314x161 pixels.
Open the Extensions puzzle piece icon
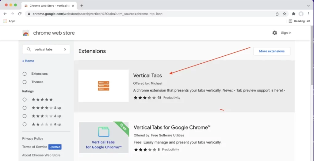294,14
